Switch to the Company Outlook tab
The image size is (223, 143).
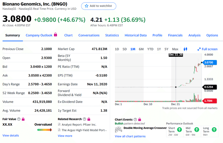click(x=39, y=35)
